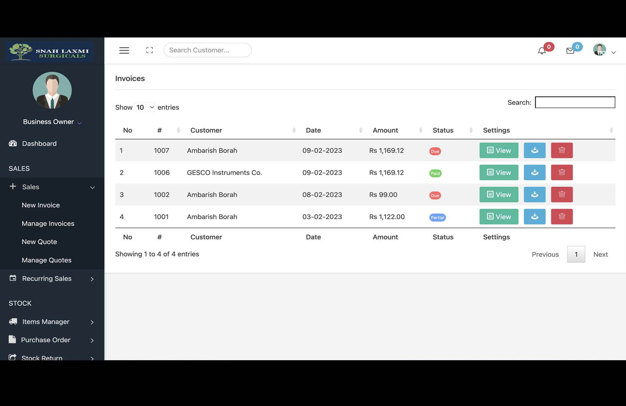This screenshot has width=626, height=406.
Task: Collapse the Sales menu section
Action: tap(52, 187)
